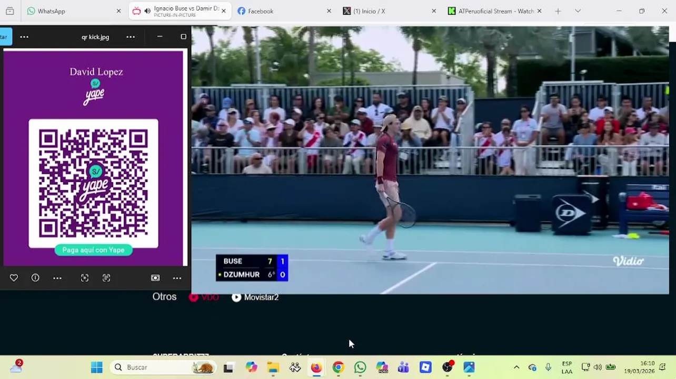Close the ATPeruoficial Stream tab
The width and height of the screenshot is (676, 379).
(539, 11)
